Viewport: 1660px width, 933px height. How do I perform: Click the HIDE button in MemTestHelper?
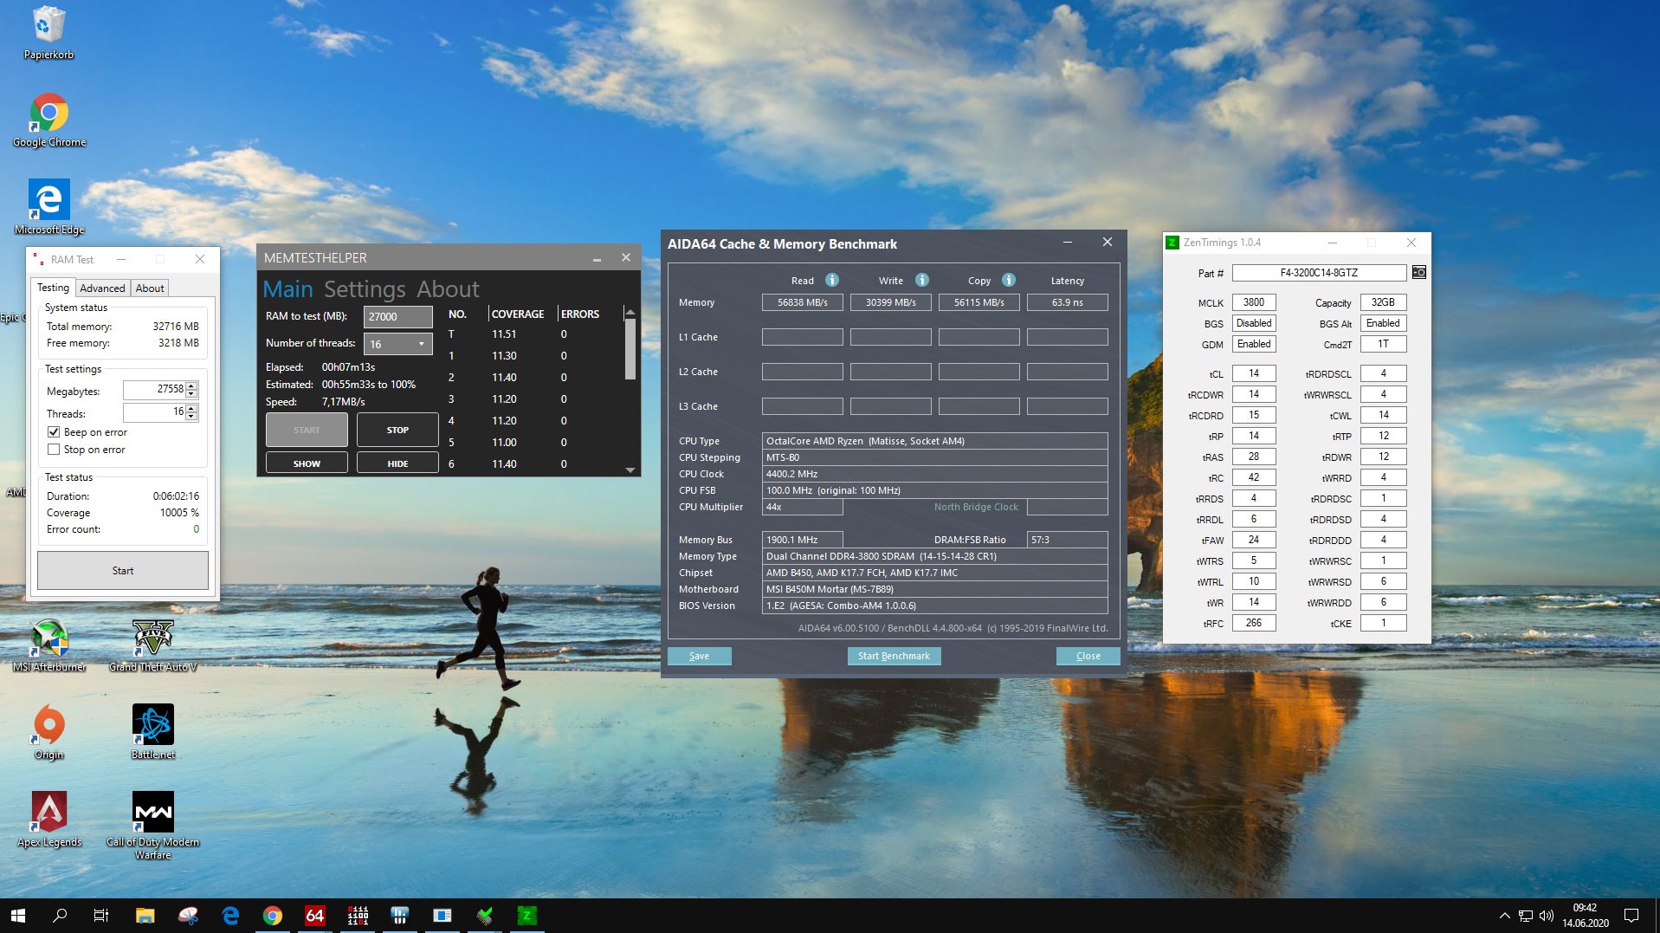click(x=397, y=463)
